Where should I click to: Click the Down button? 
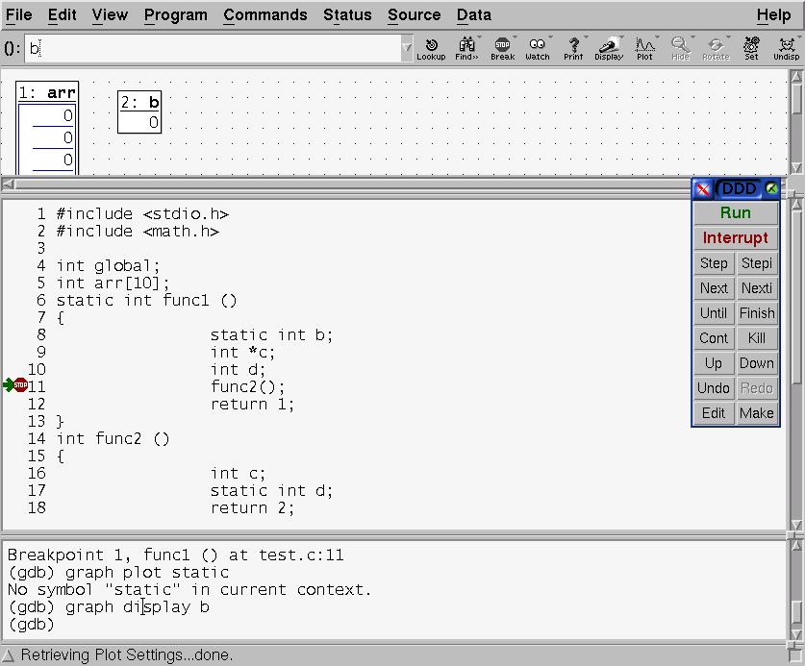[757, 363]
